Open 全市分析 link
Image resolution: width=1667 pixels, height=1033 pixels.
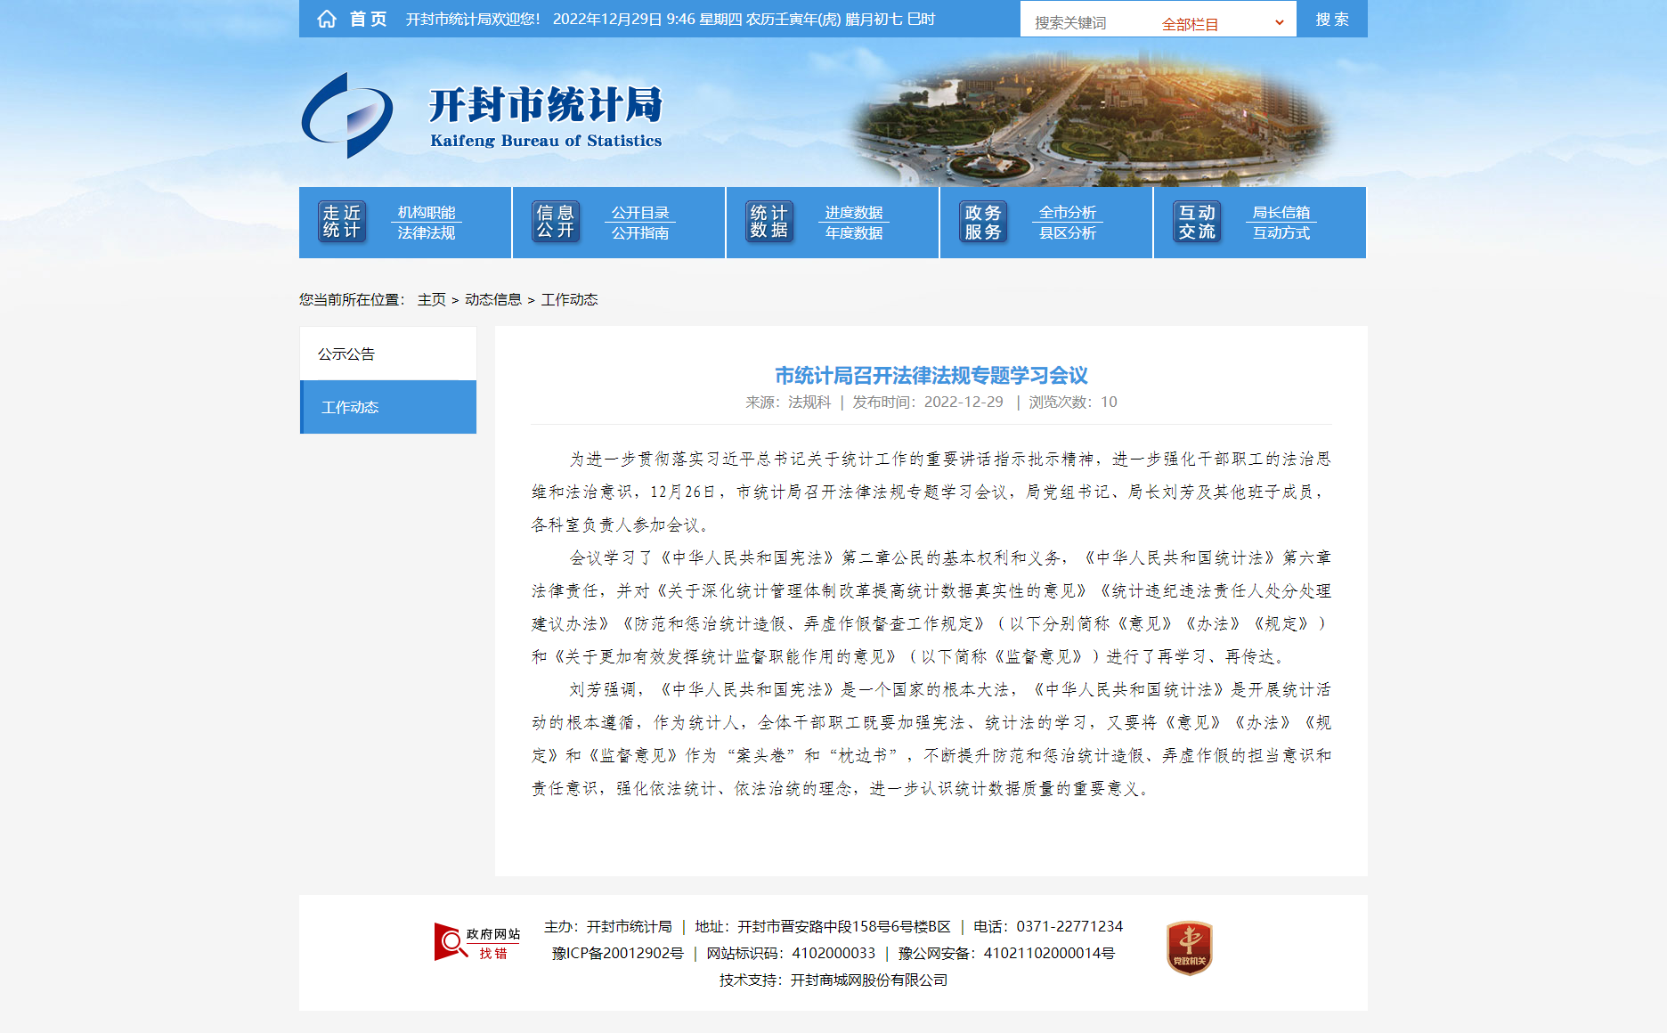1068,212
